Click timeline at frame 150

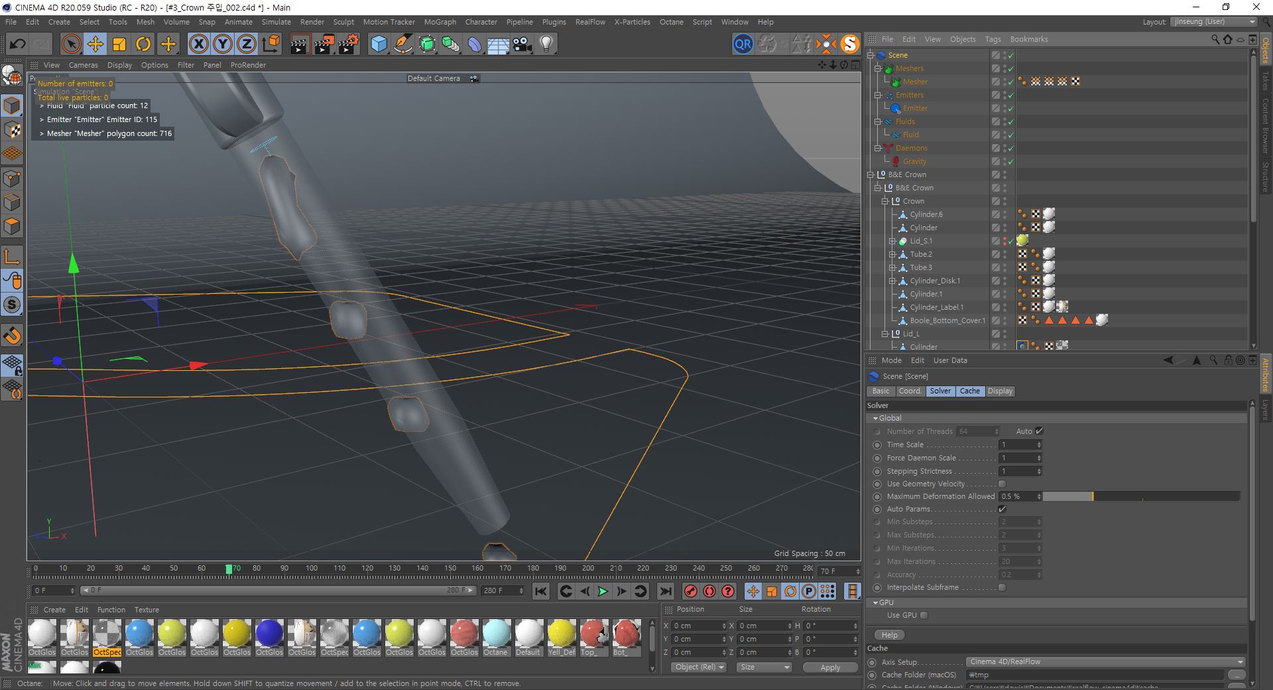click(450, 569)
